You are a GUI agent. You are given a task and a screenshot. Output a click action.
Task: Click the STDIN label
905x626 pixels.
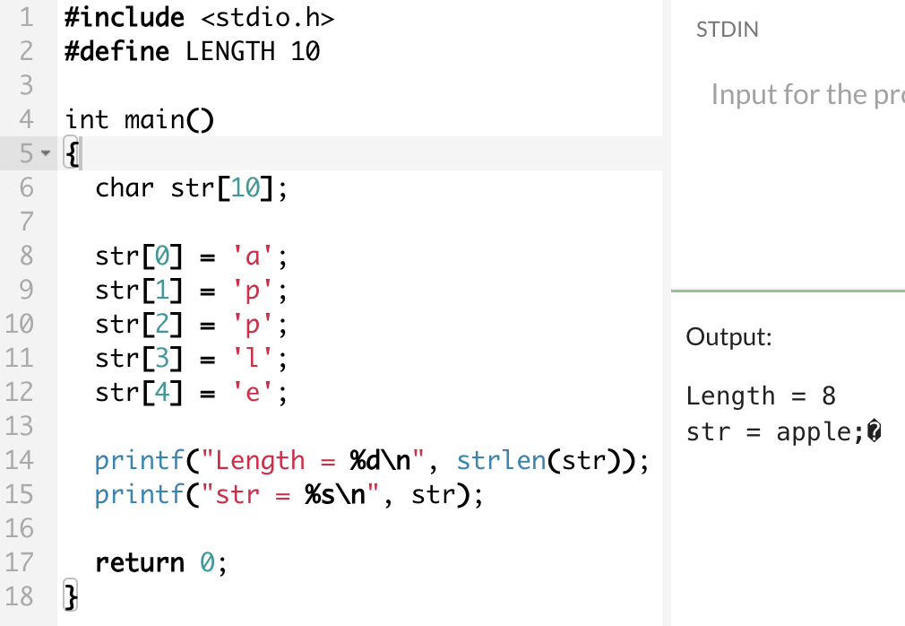pyautogui.click(x=728, y=30)
